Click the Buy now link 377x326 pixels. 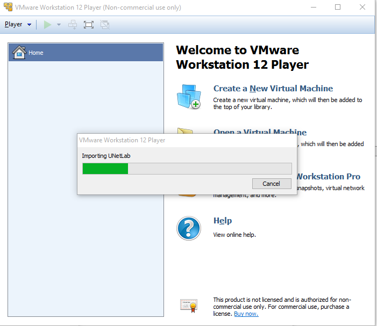tap(246, 314)
